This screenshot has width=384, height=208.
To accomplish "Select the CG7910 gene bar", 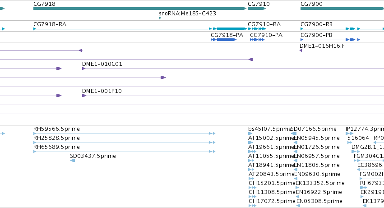I will [x=257, y=9].
